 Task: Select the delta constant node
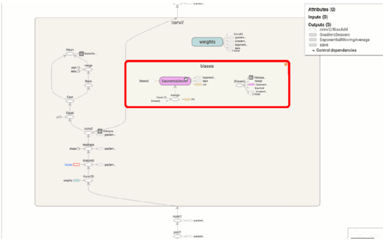tap(78, 72)
